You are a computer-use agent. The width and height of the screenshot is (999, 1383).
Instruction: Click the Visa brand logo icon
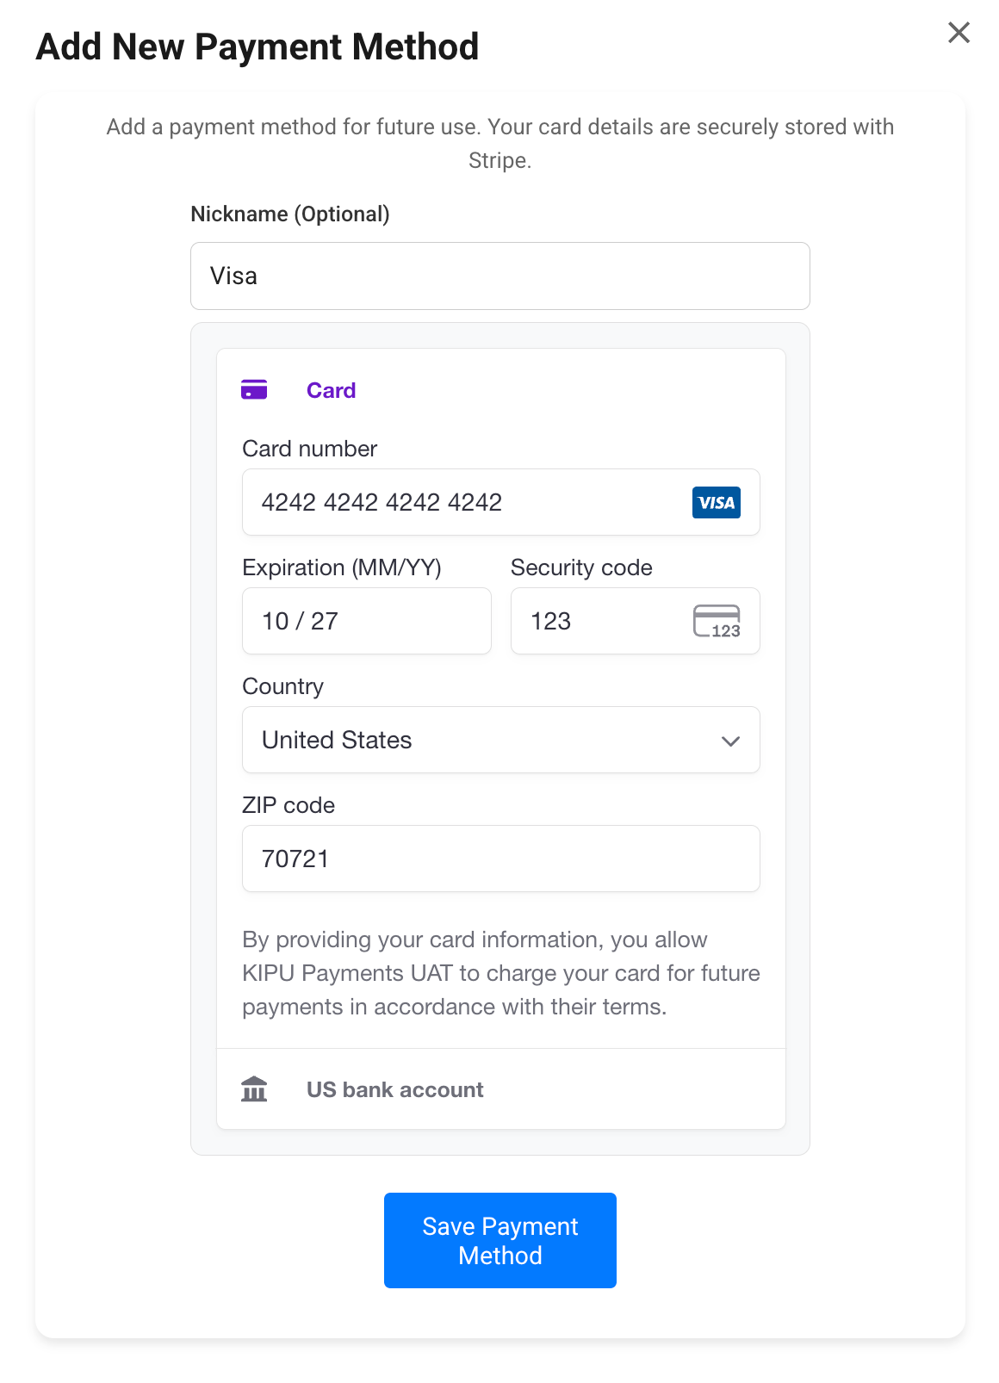tap(716, 503)
